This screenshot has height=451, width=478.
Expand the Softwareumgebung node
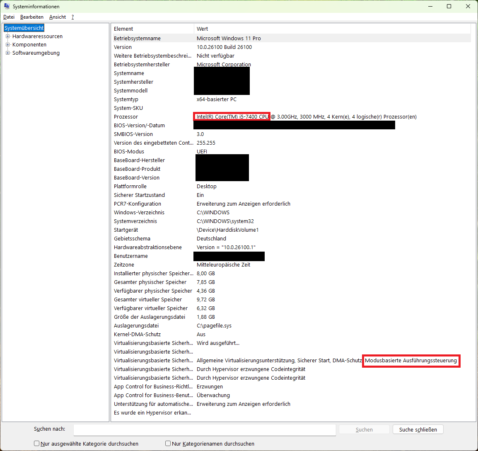[x=7, y=53]
